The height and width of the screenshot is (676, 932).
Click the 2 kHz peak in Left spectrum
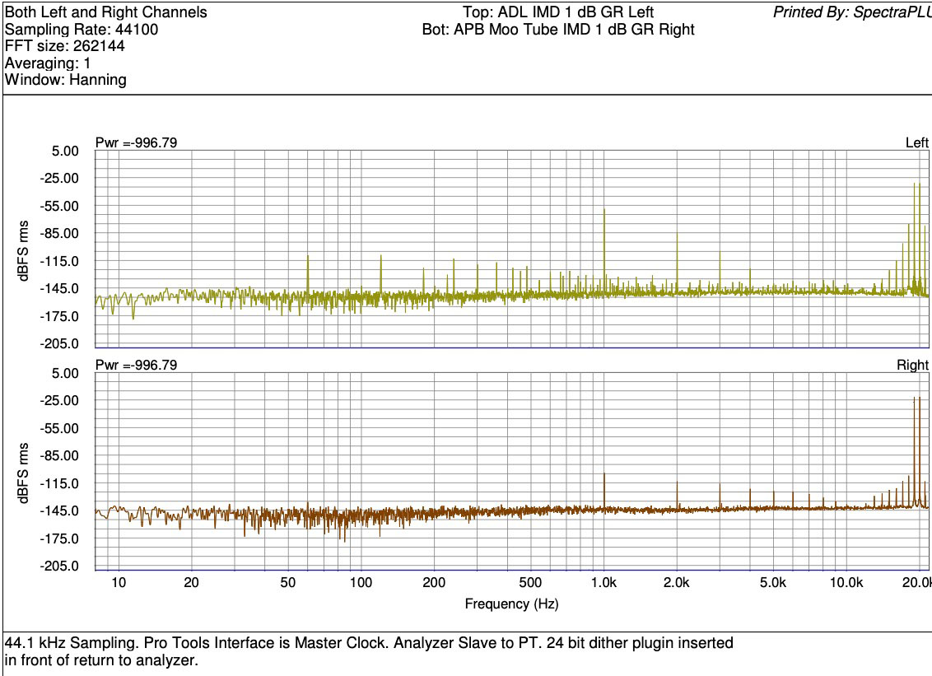[x=677, y=259]
